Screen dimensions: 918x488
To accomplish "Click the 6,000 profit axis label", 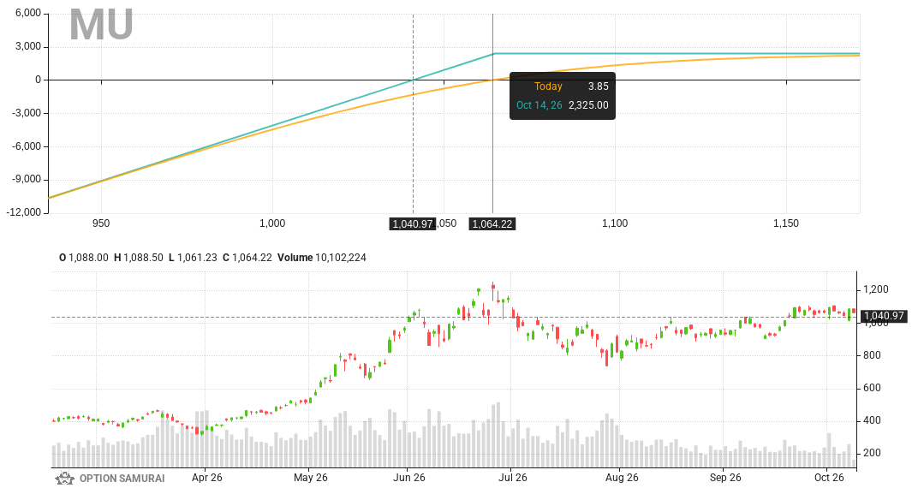I will [28, 13].
